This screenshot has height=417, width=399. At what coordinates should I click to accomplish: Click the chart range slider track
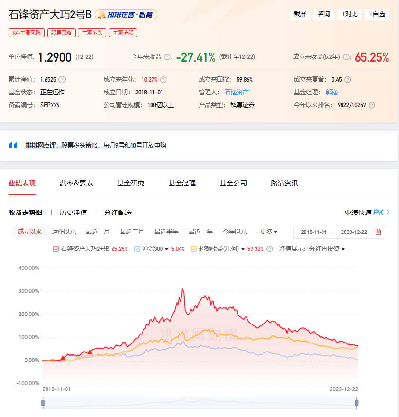[200, 403]
